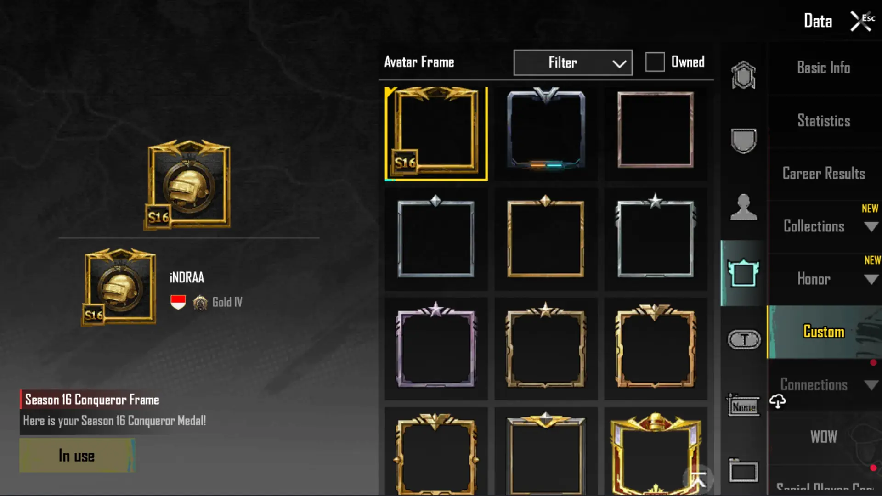Screen dimensions: 882x496
Task: Expand the Collections menu arrow
Action: tap(871, 226)
